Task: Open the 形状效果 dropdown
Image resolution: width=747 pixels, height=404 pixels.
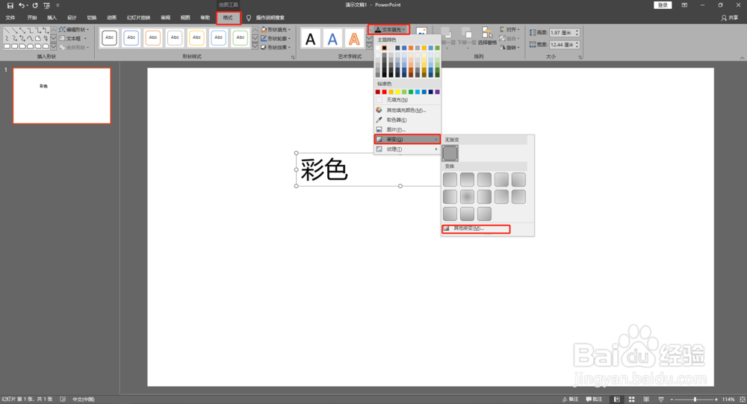Action: point(276,47)
